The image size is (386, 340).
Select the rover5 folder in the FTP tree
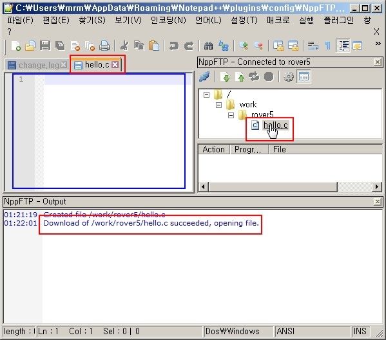(x=262, y=115)
